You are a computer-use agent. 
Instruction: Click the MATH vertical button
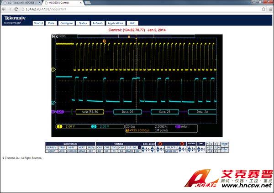tap(130, 151)
